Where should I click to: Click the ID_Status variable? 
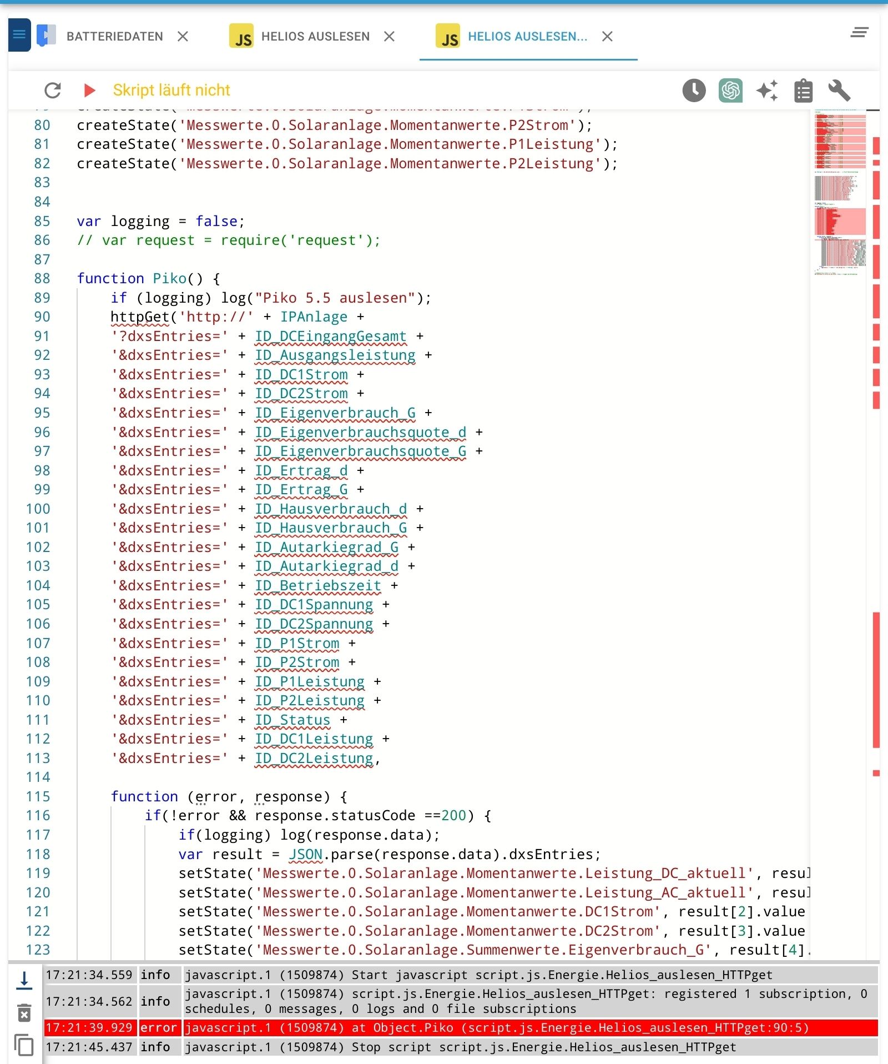pyautogui.click(x=292, y=720)
